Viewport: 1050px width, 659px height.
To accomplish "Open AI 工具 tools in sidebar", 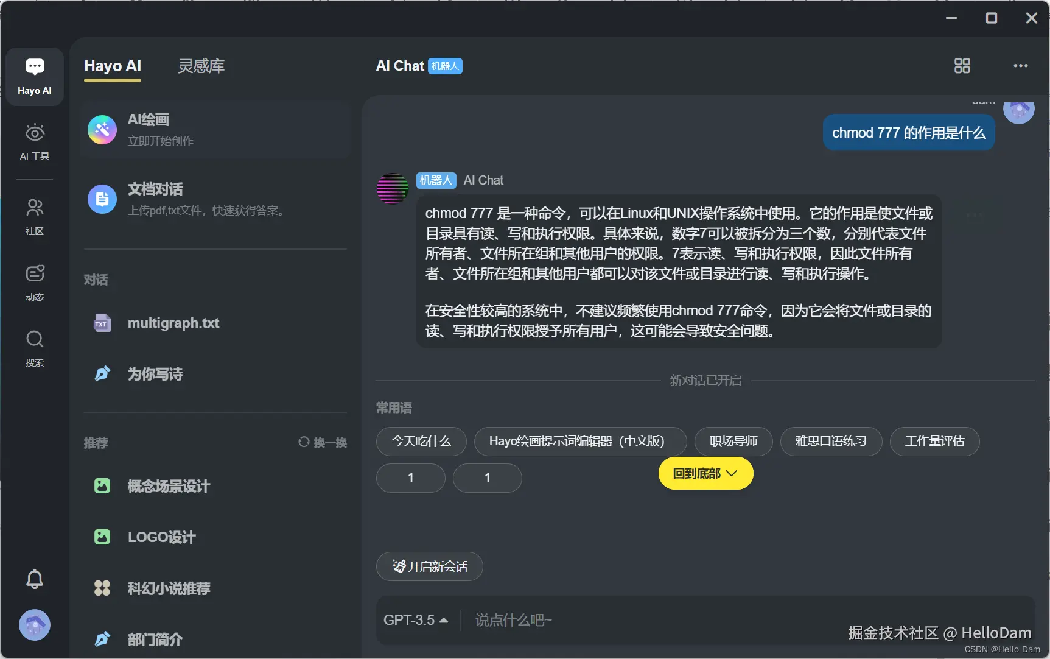I will 35,143.
